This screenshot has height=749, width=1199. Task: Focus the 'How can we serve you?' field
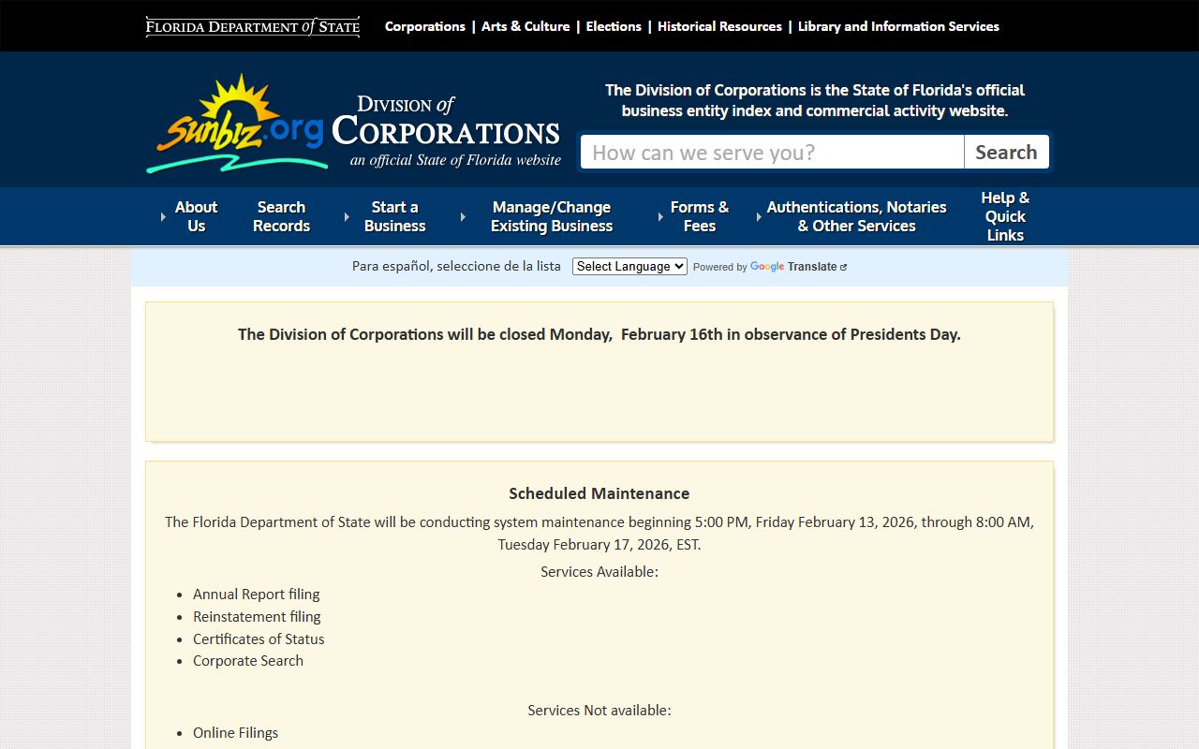pyautogui.click(x=772, y=152)
